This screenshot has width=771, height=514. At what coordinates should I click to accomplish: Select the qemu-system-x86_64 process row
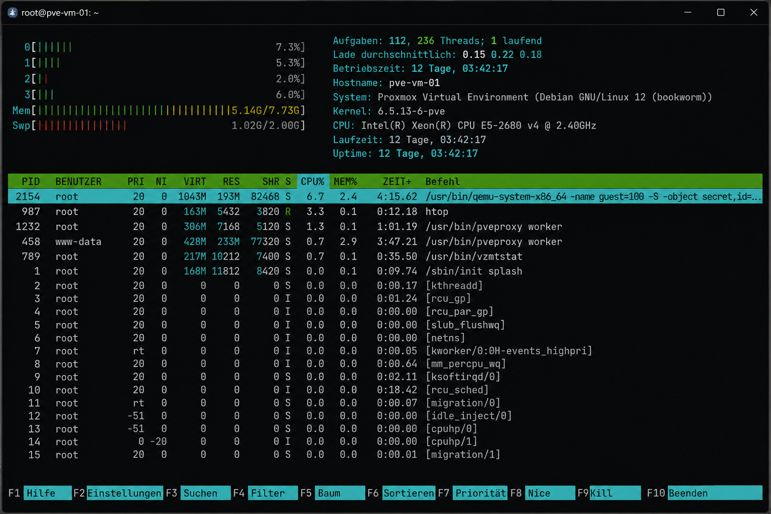(385, 196)
